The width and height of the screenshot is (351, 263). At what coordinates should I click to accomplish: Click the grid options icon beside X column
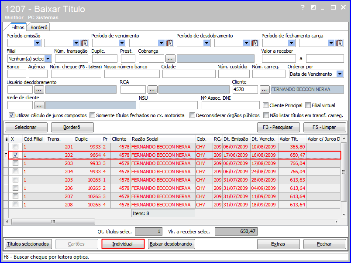6,139
